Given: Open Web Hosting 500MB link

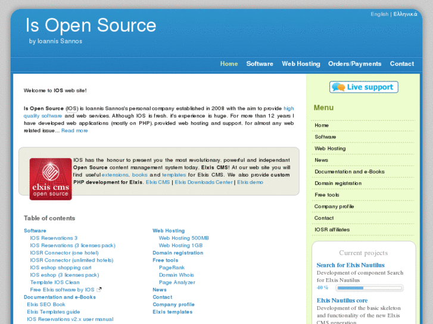Looking at the screenshot, I should click(x=183, y=238).
